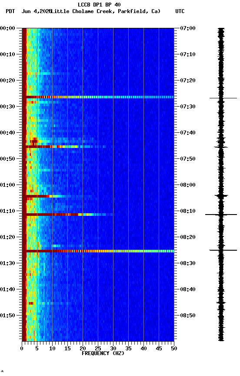Click the '30' frequency axis label
240x376 pixels.
click(x=113, y=349)
